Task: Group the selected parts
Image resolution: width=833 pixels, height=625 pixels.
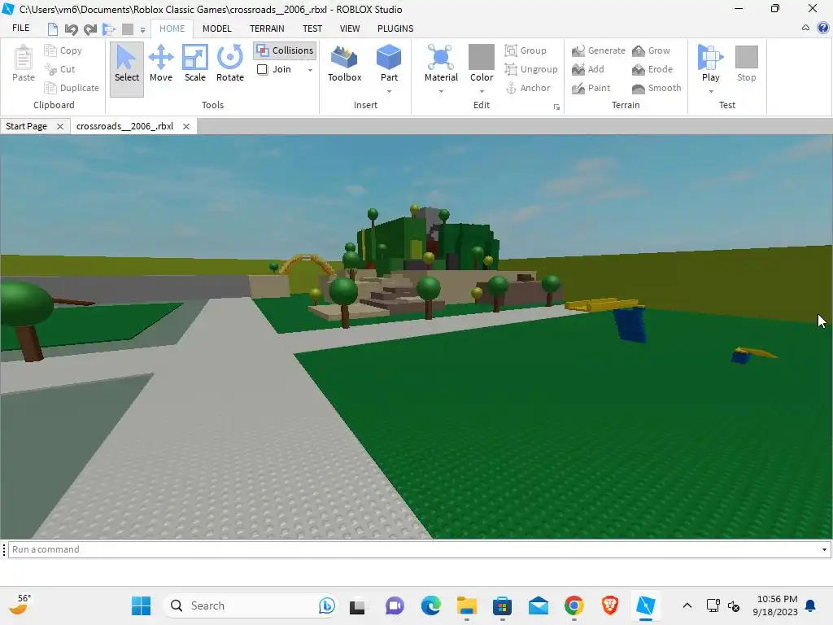Action: [526, 50]
